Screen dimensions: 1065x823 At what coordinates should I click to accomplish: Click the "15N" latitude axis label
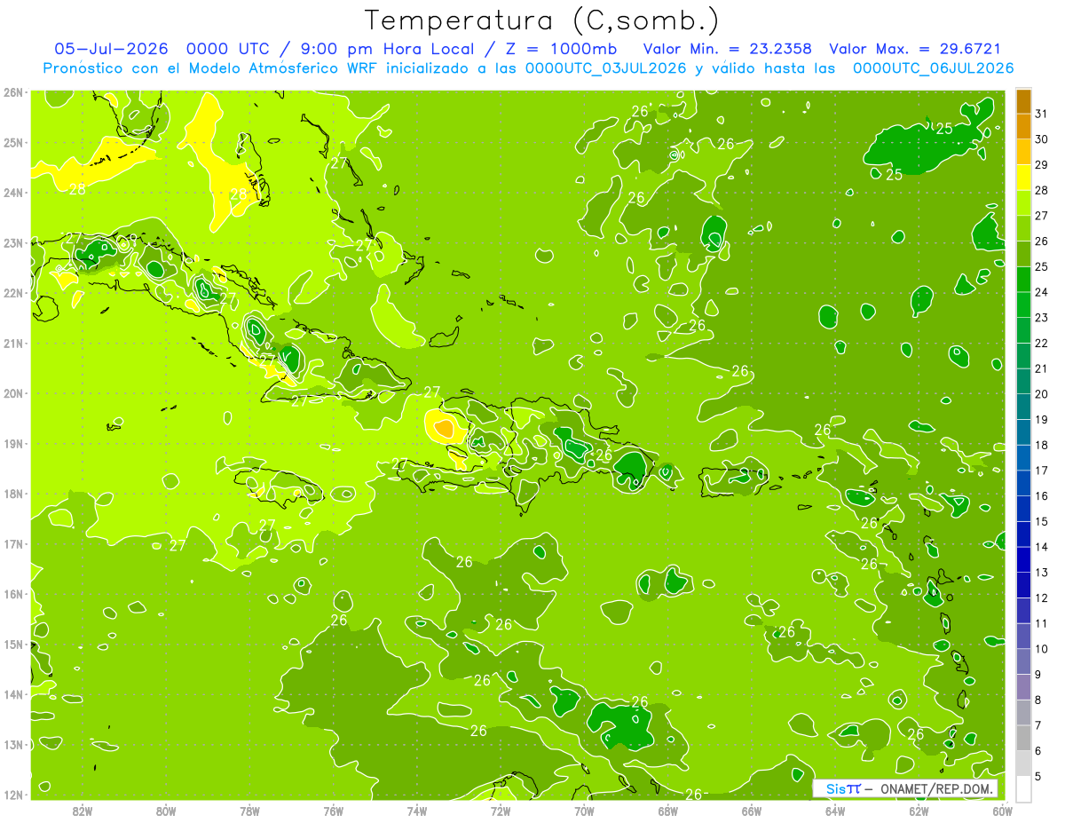coord(13,644)
